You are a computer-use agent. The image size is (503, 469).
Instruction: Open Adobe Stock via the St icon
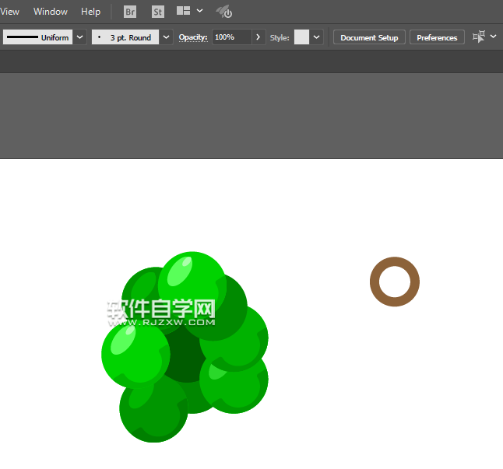[x=158, y=12]
